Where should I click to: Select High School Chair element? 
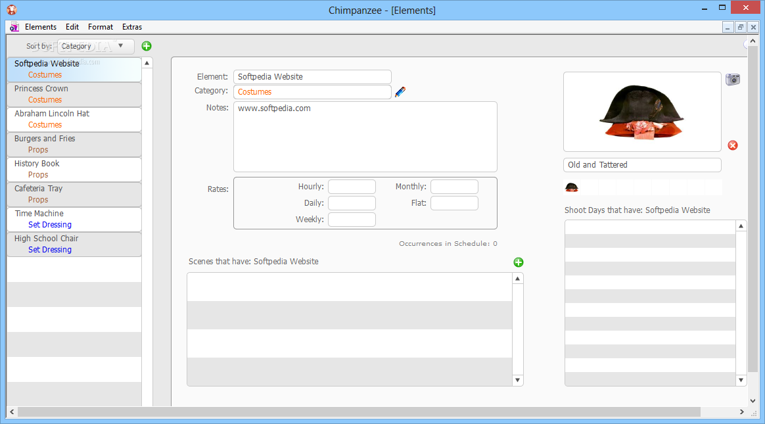[x=74, y=244]
